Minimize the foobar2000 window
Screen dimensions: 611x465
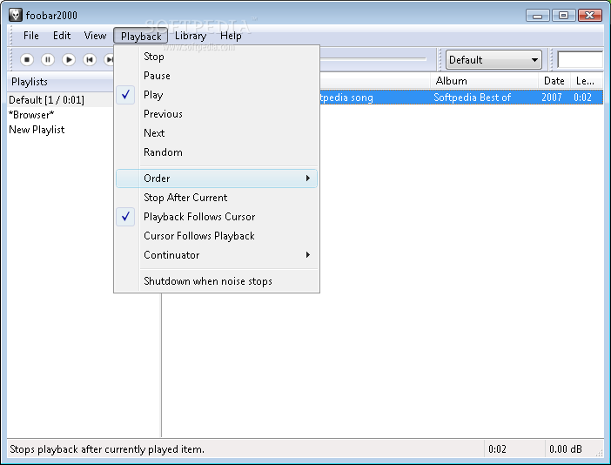tap(537, 16)
